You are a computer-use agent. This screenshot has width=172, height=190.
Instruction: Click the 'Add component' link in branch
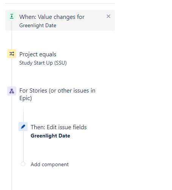click(50, 164)
